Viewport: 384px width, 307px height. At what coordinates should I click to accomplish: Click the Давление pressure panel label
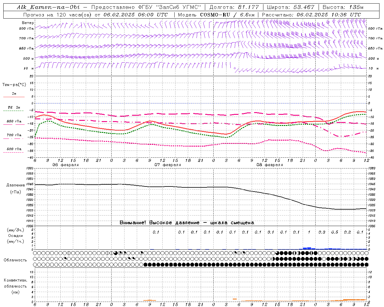pyautogui.click(x=16, y=185)
